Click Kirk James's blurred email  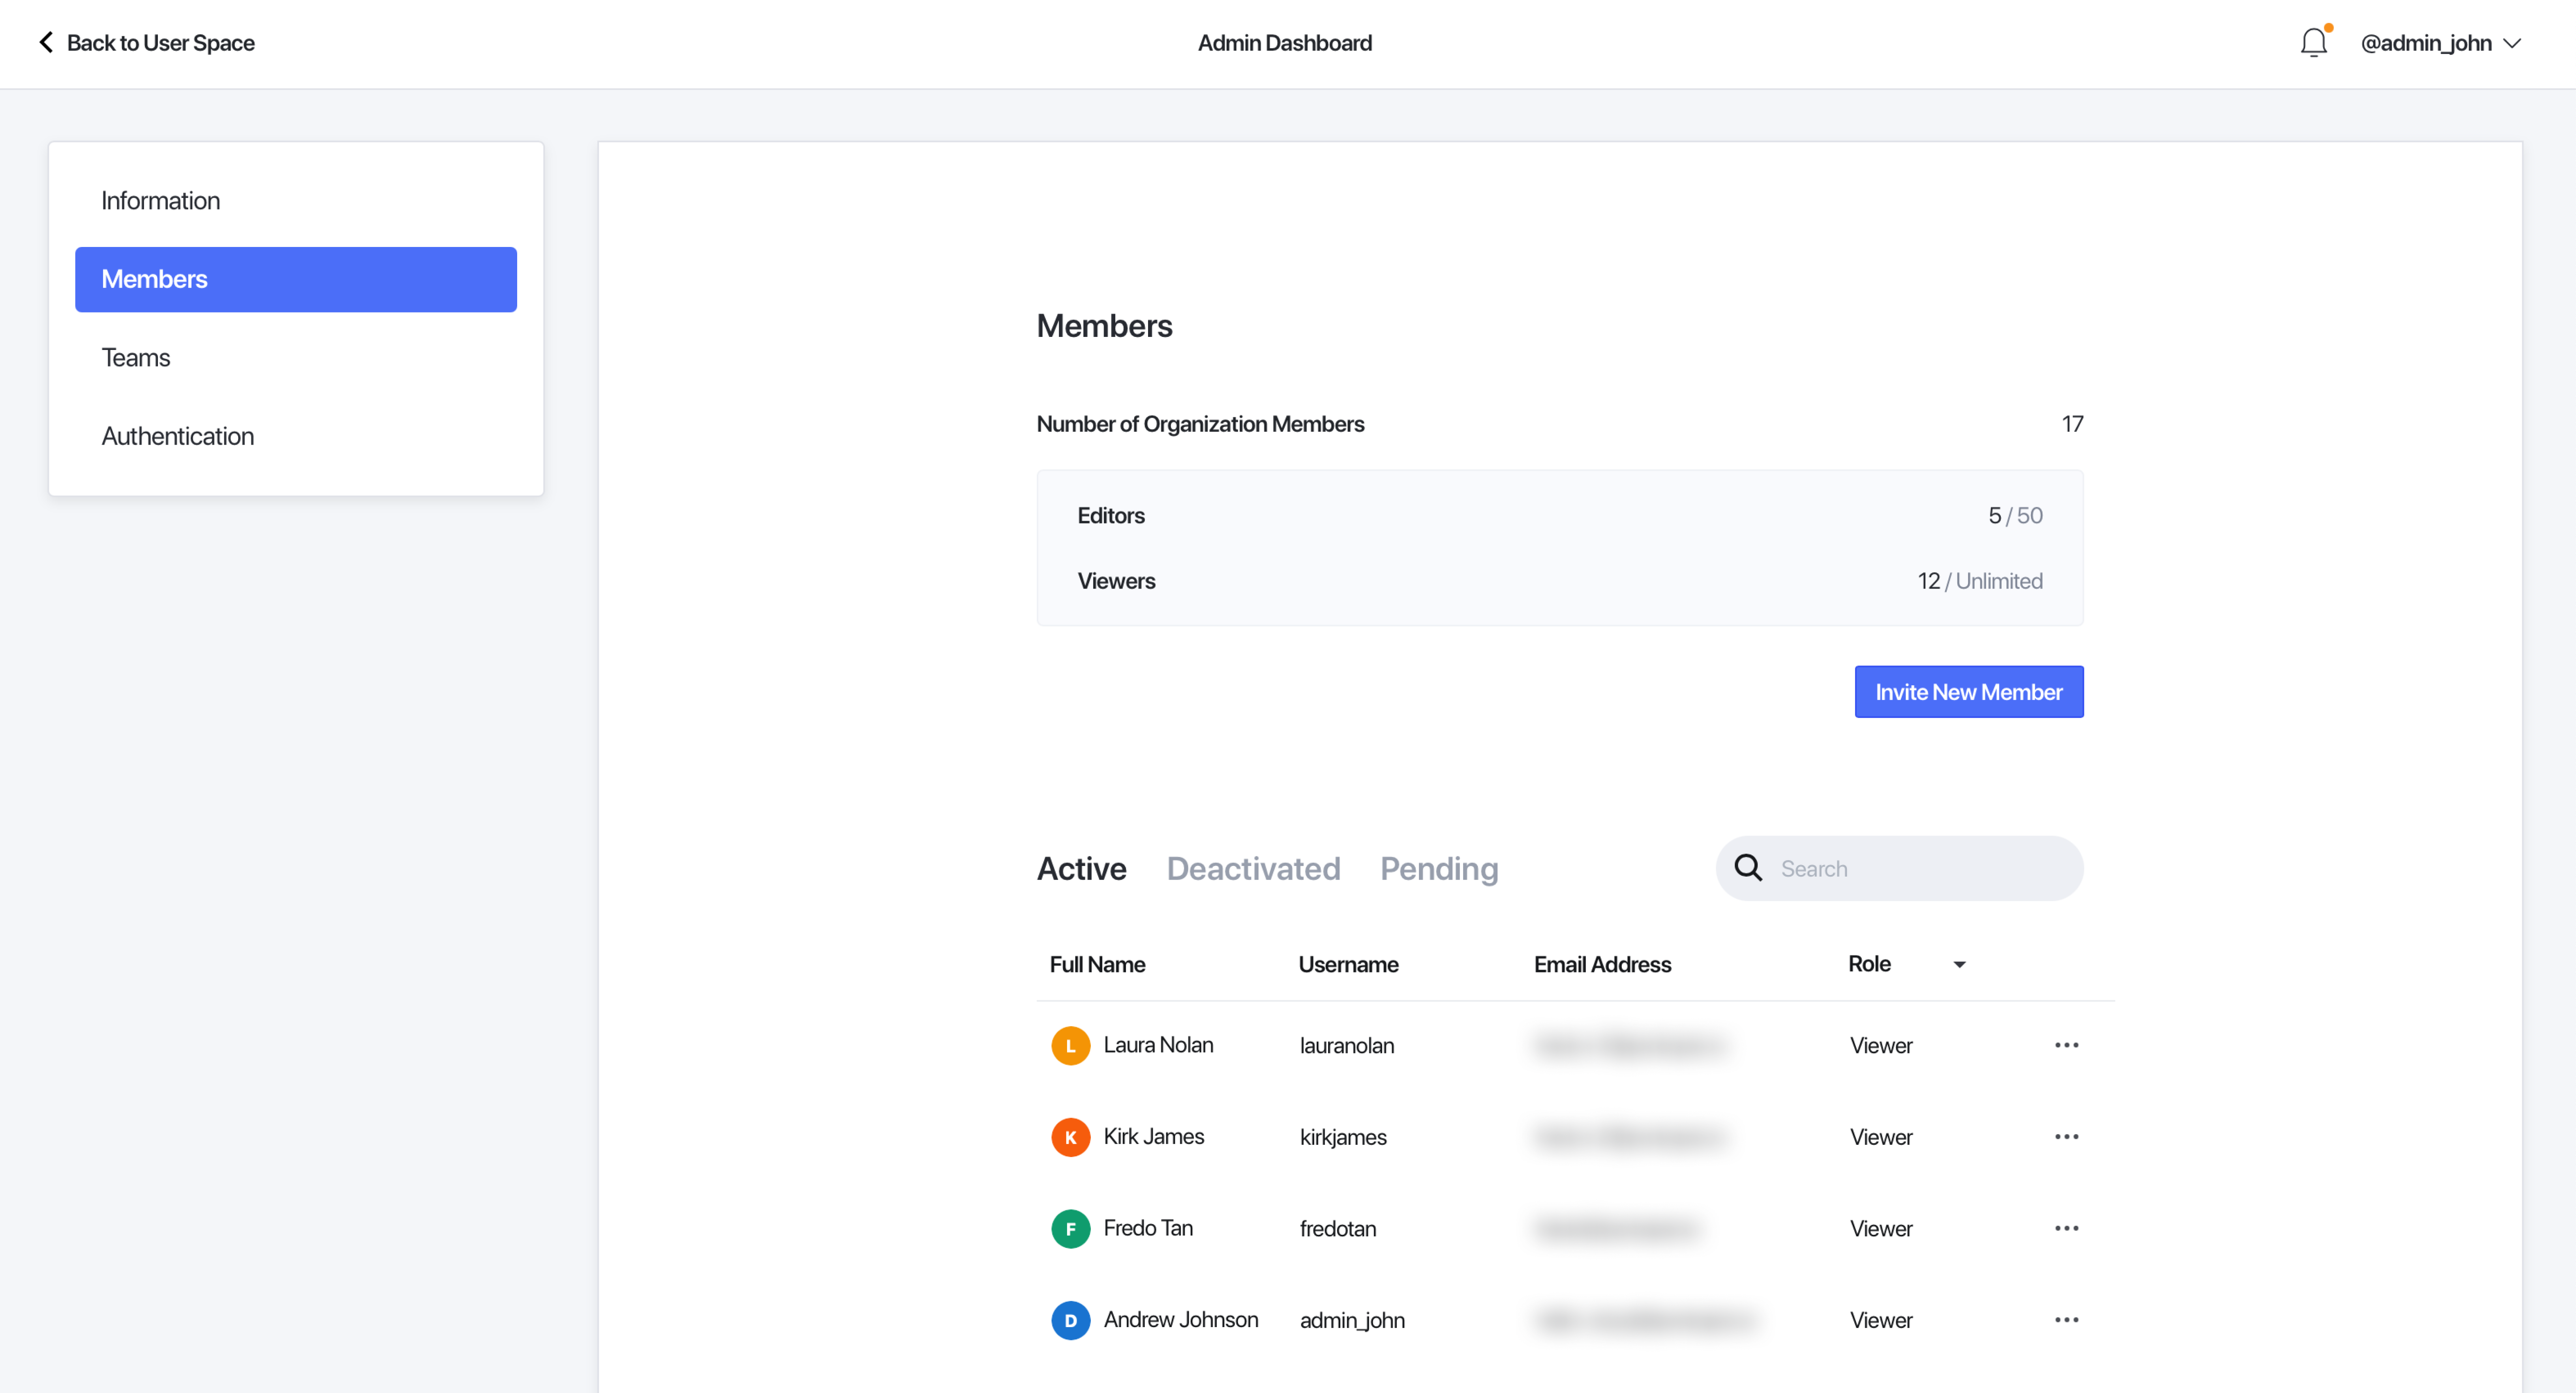[1631, 1138]
